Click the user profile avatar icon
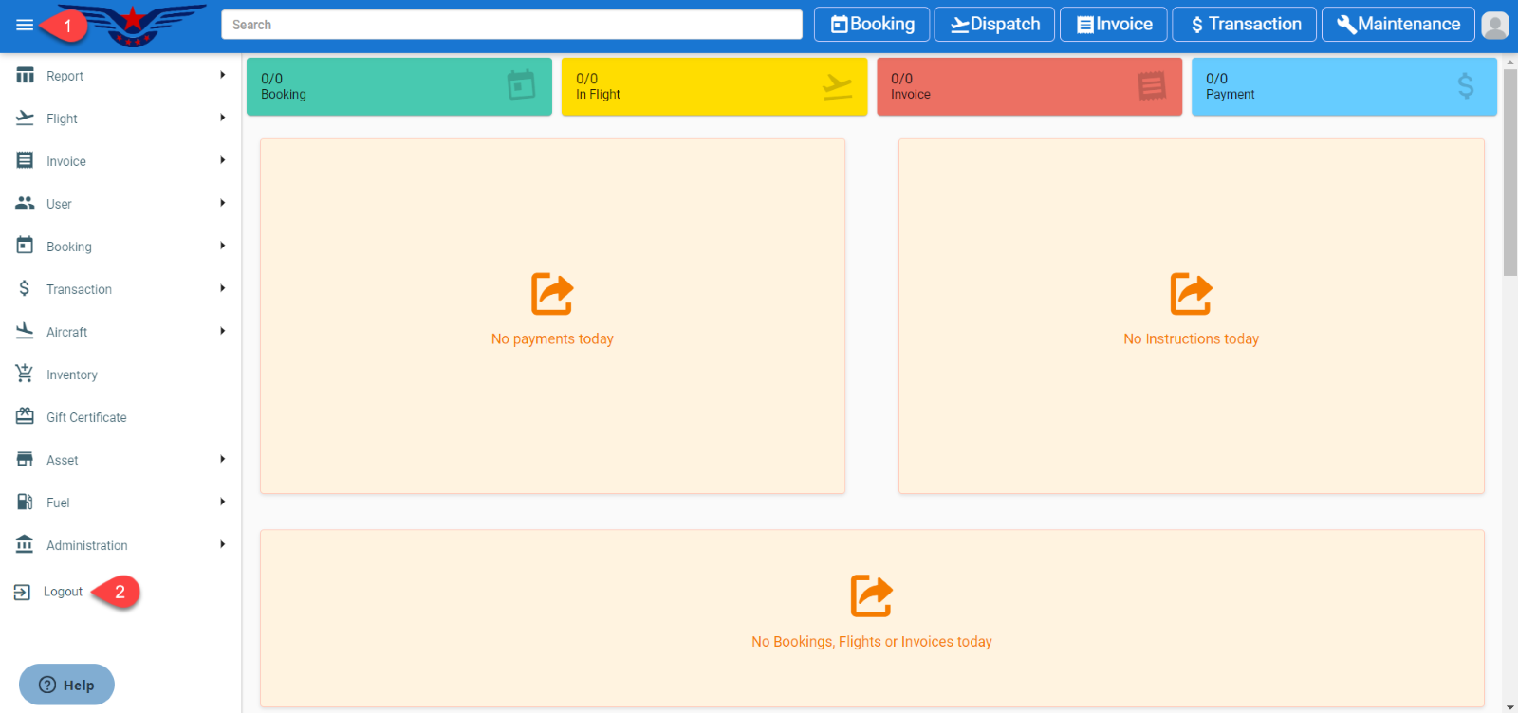The image size is (1518, 713). click(x=1494, y=25)
